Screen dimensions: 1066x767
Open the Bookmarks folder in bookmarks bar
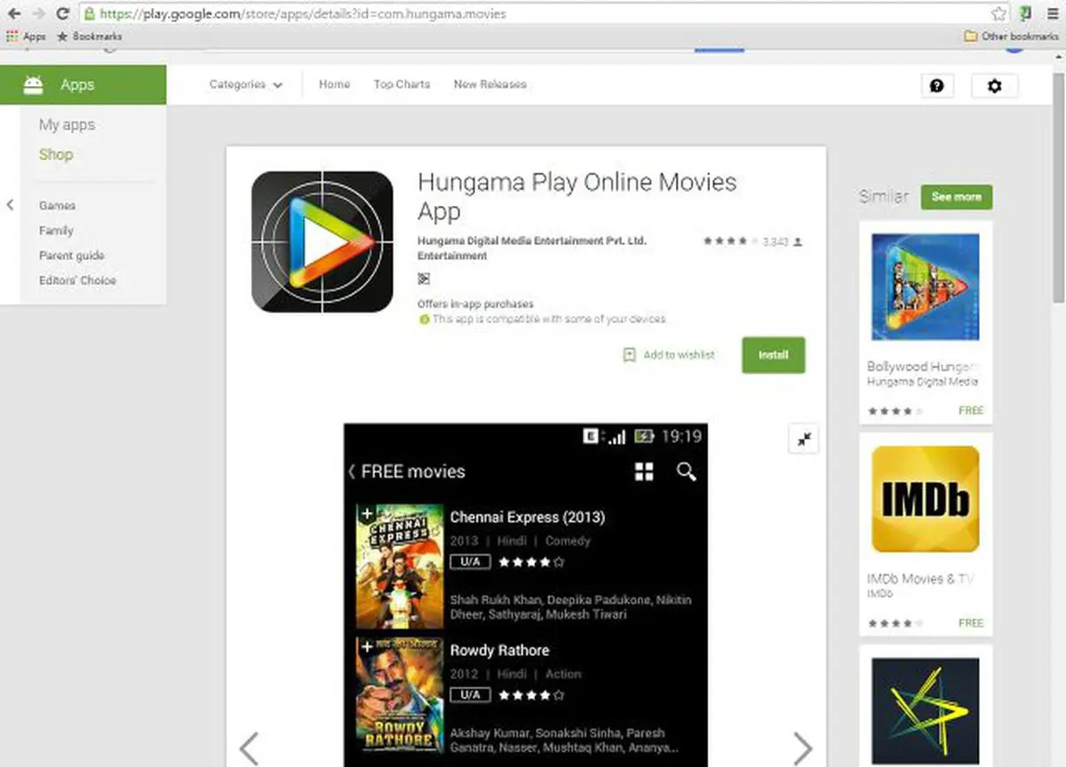pos(89,36)
